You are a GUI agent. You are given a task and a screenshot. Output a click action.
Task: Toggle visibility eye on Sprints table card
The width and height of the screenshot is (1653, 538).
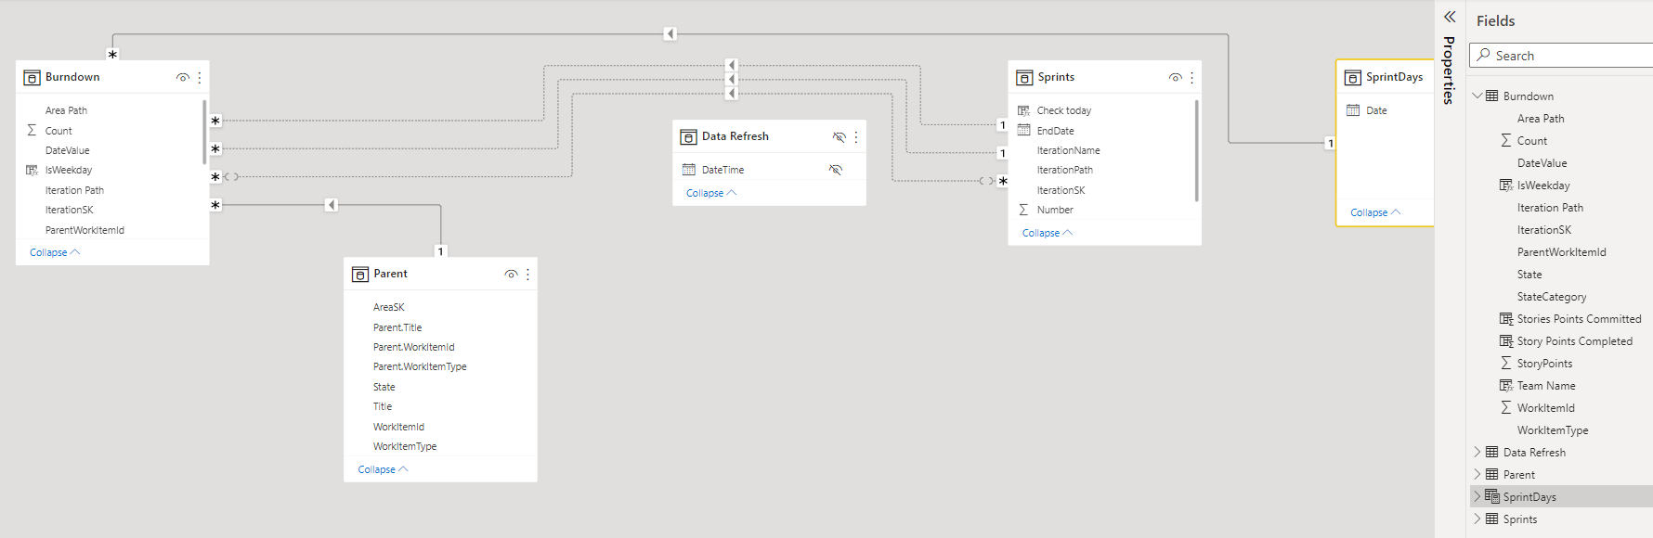1175,78
